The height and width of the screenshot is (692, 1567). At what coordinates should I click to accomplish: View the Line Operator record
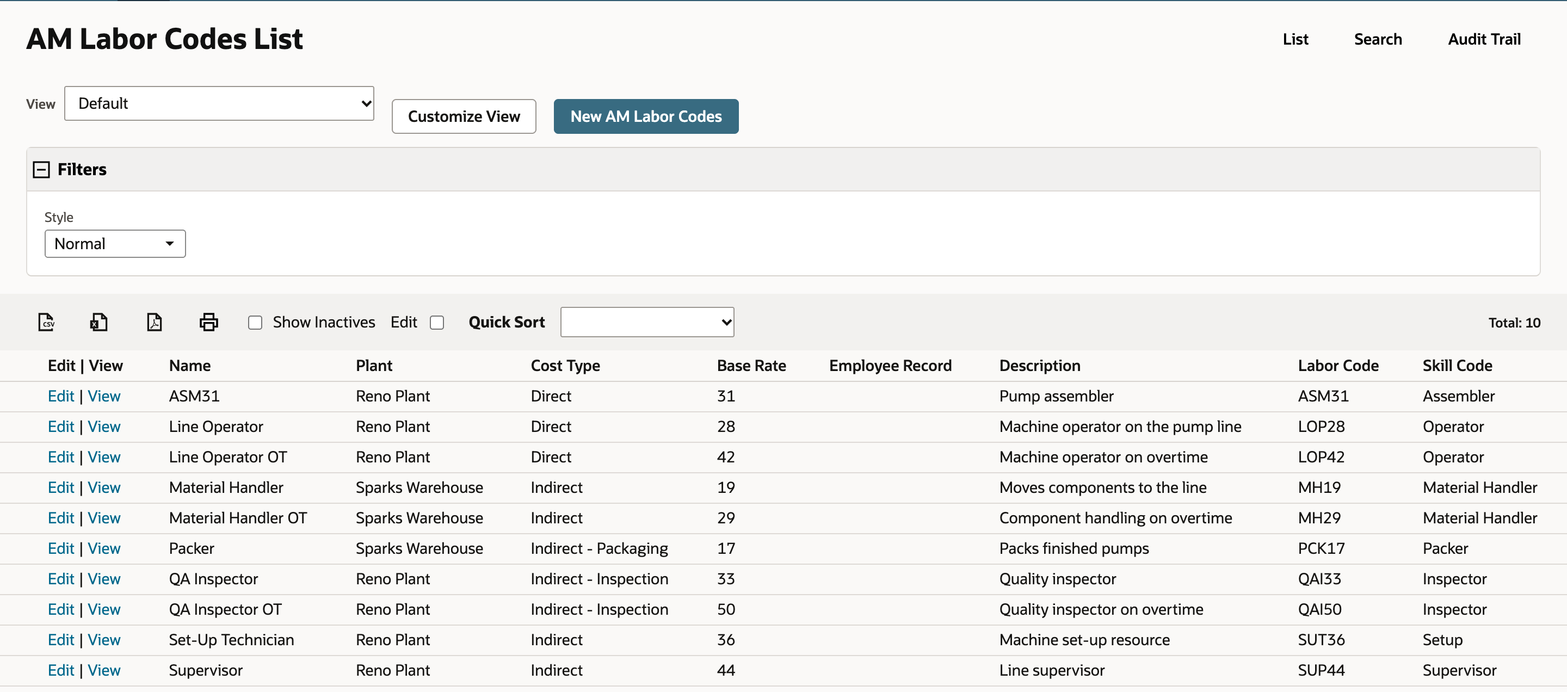104,427
